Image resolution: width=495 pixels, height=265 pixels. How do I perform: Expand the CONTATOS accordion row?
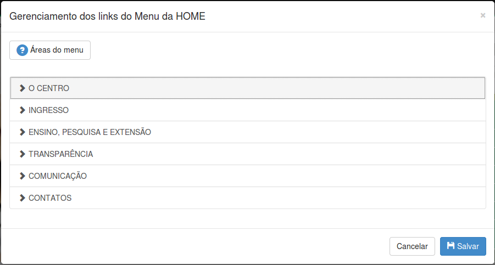[247, 198]
